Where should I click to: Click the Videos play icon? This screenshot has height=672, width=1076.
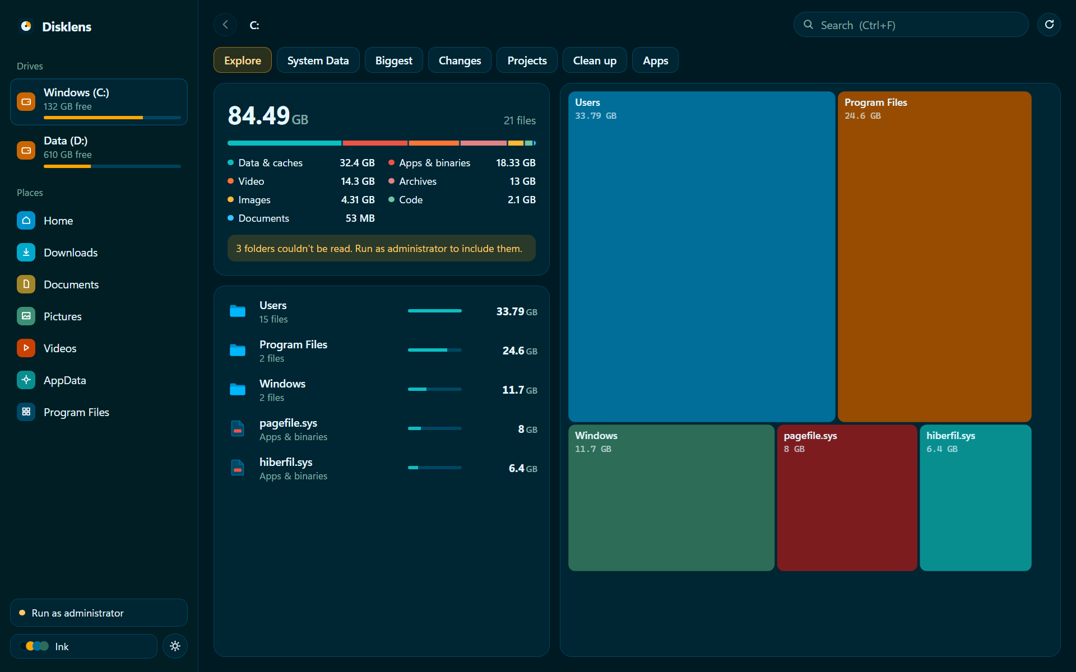pos(26,348)
